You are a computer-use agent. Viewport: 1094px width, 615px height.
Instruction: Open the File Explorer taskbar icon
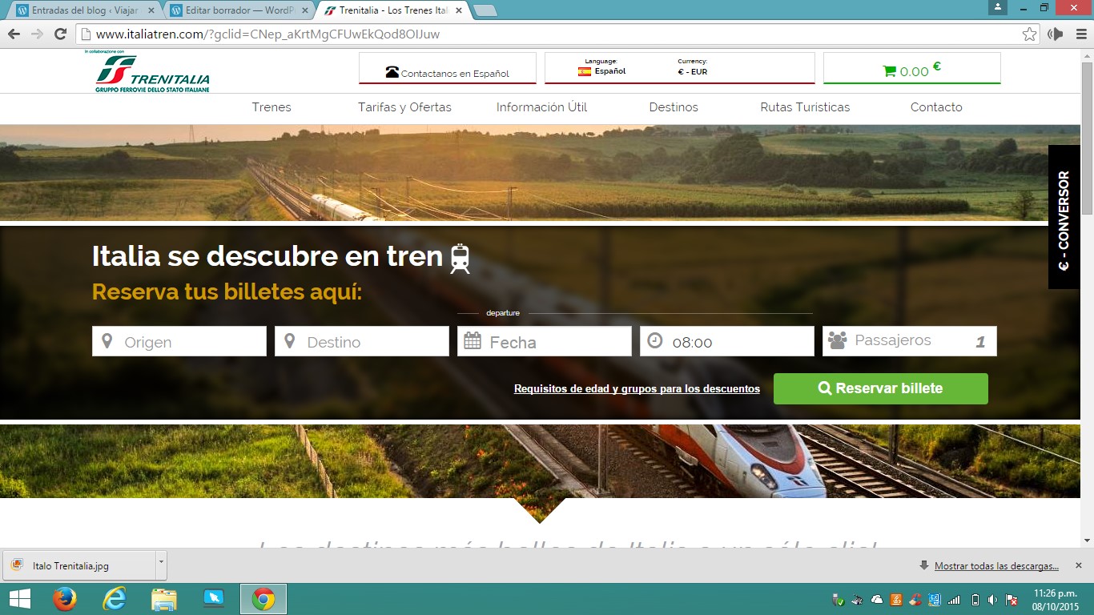pyautogui.click(x=164, y=598)
